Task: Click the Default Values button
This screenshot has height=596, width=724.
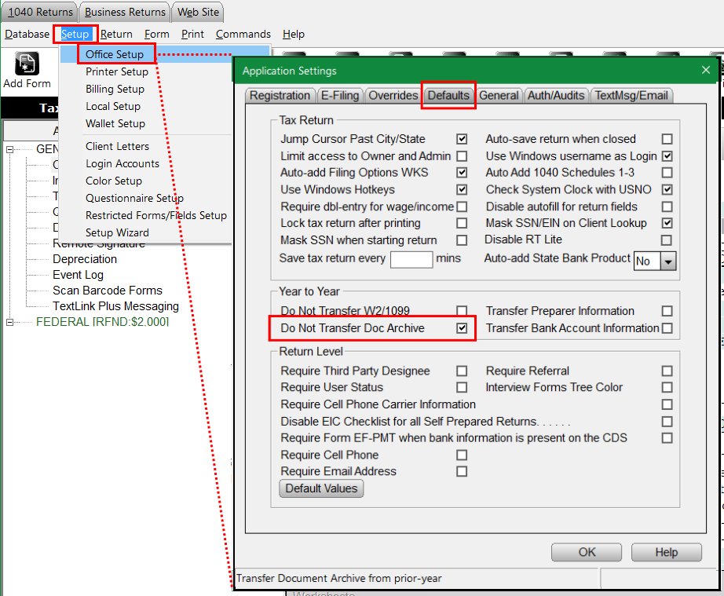Action: pos(321,488)
